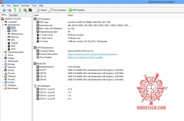Click the Report toolbar button
This screenshot has width=184, height=121.
pyautogui.click(x=42, y=10)
